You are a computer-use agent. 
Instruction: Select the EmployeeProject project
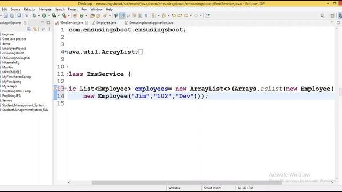(x=14, y=49)
